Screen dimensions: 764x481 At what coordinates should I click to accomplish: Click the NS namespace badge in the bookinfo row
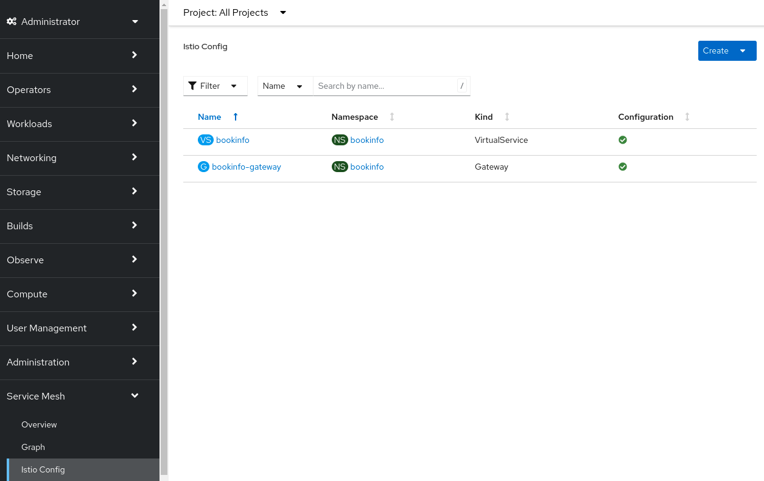(340, 140)
